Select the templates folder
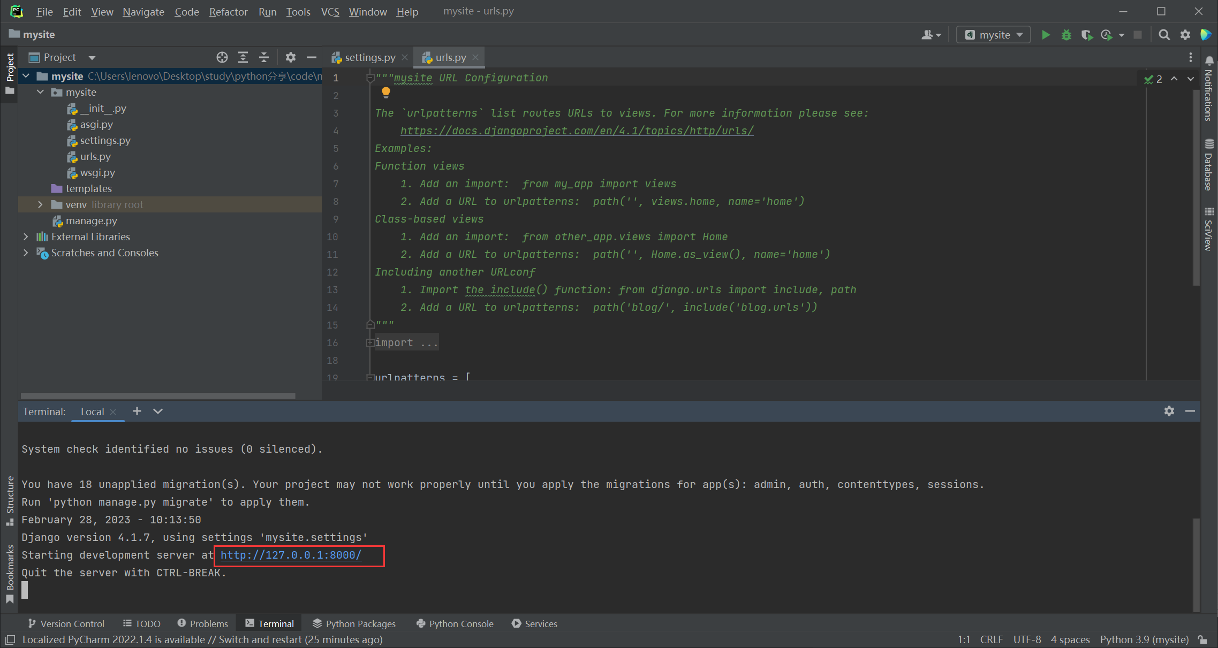 [88, 188]
